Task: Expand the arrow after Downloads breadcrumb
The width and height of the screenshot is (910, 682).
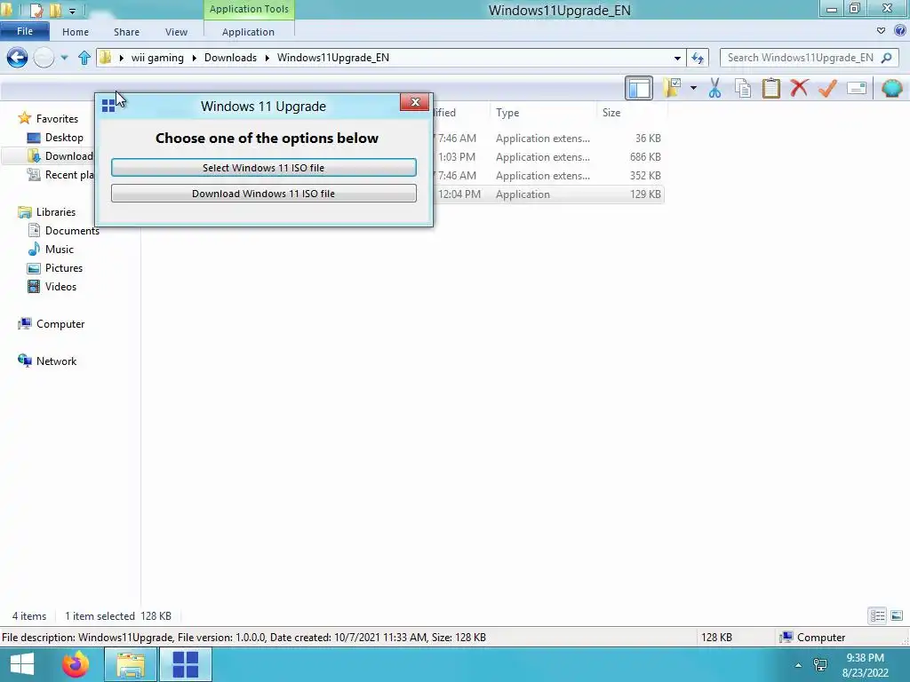Action: pos(267,58)
